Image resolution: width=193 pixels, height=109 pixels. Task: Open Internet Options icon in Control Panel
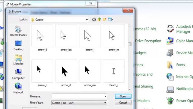point(170,77)
